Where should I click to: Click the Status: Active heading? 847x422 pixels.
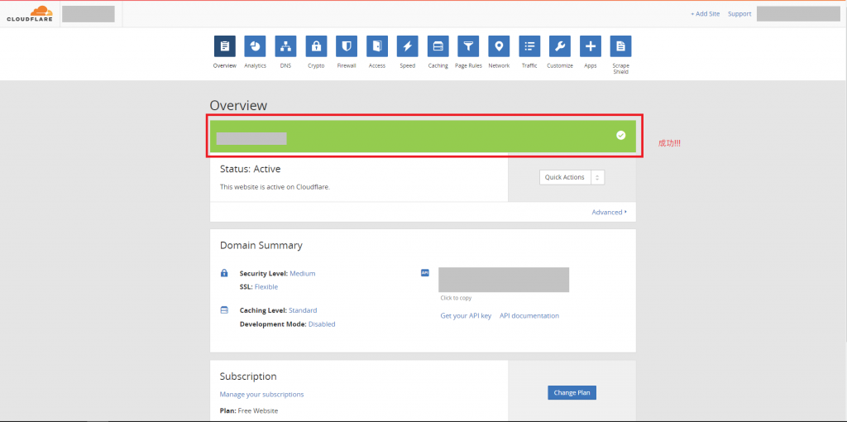coord(250,169)
